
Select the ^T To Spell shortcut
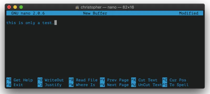coord(175,85)
